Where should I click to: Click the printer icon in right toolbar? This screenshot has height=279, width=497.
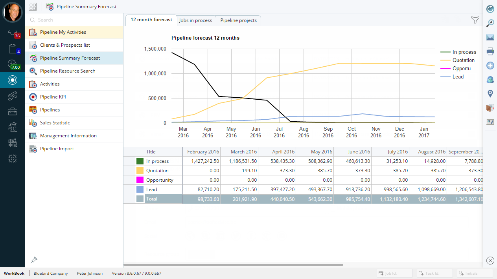[x=490, y=51]
